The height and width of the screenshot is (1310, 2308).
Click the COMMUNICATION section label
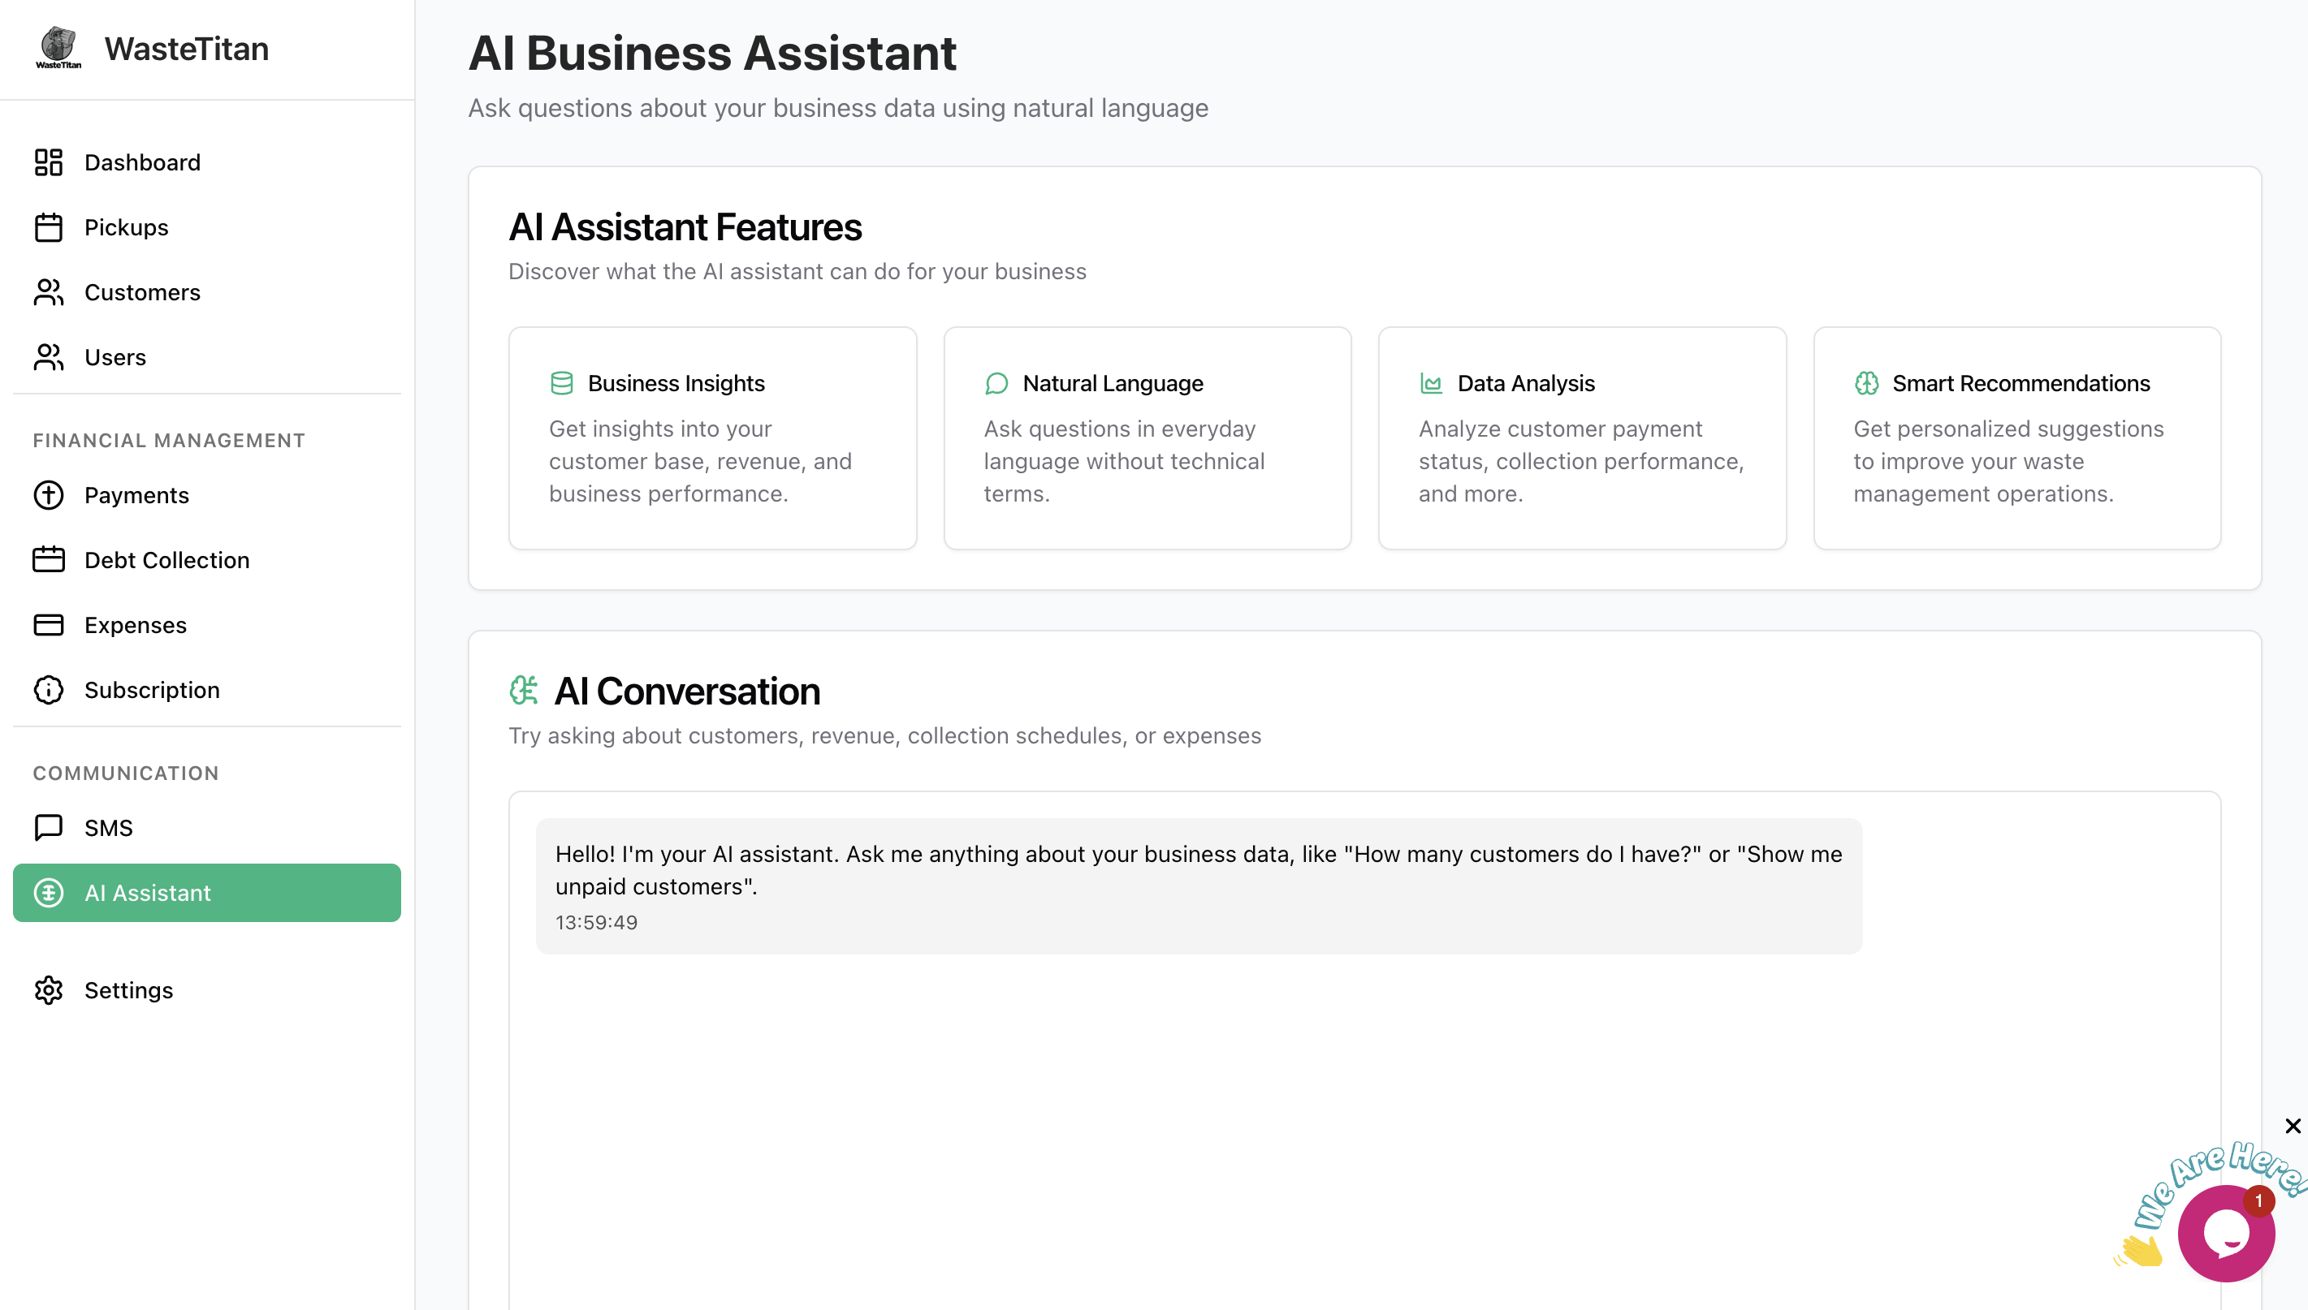tap(126, 773)
